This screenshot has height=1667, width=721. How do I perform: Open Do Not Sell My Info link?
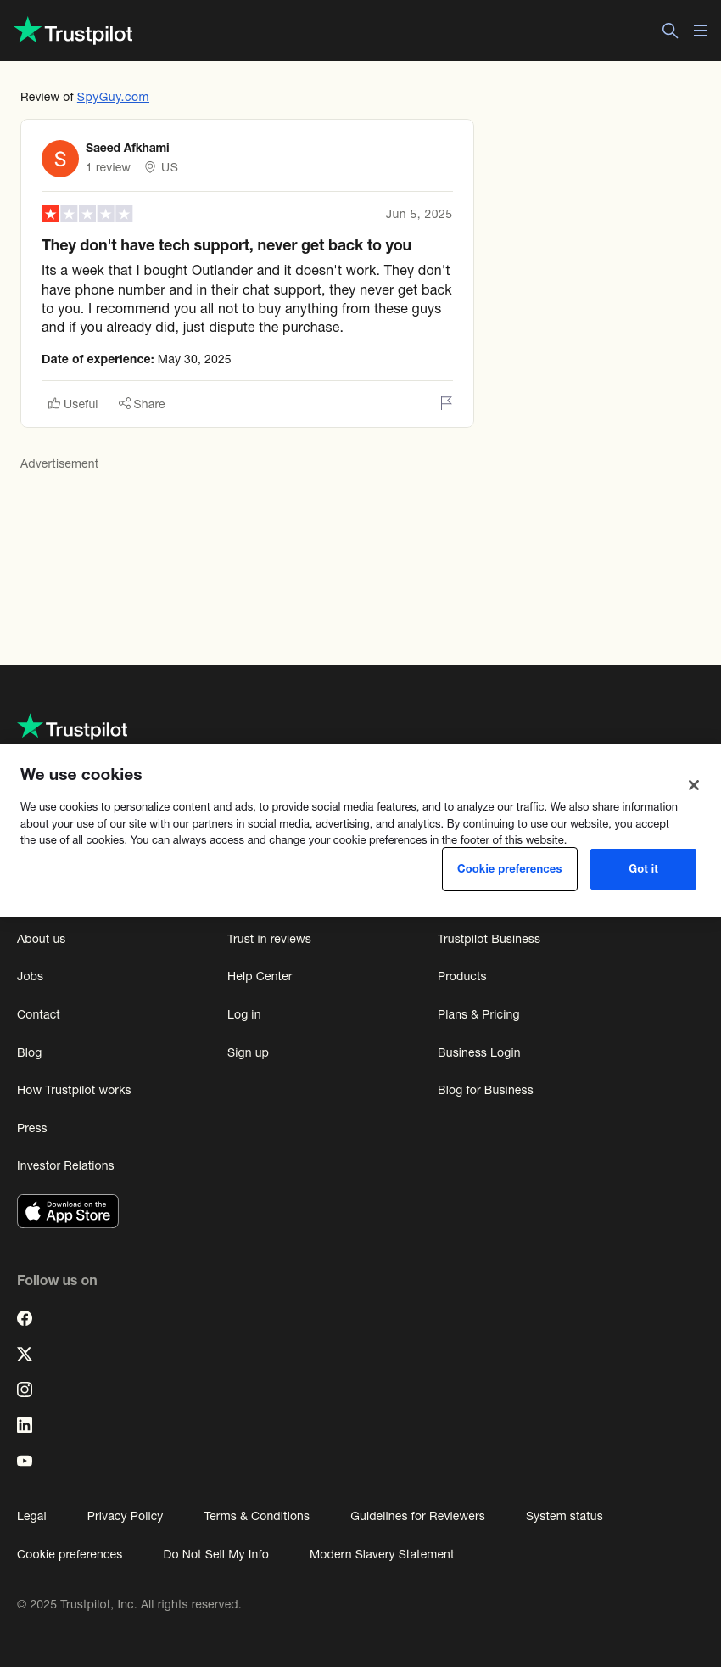click(x=215, y=1554)
